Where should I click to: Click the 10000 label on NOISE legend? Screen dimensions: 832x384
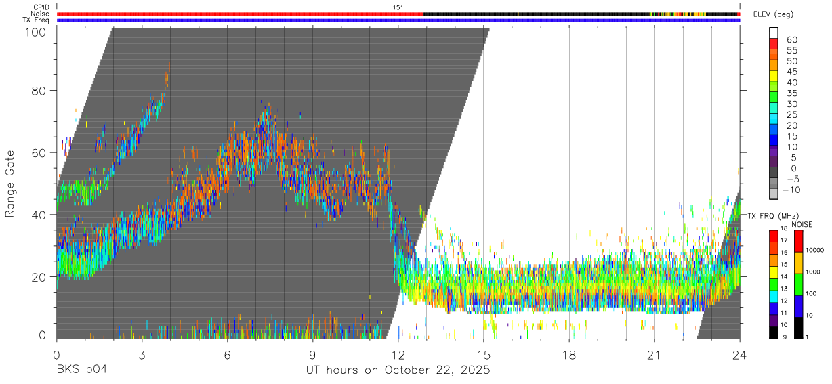[814, 250]
